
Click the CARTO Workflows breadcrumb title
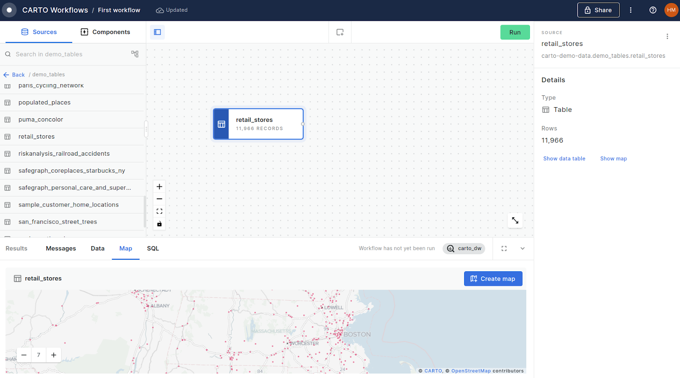(x=55, y=10)
